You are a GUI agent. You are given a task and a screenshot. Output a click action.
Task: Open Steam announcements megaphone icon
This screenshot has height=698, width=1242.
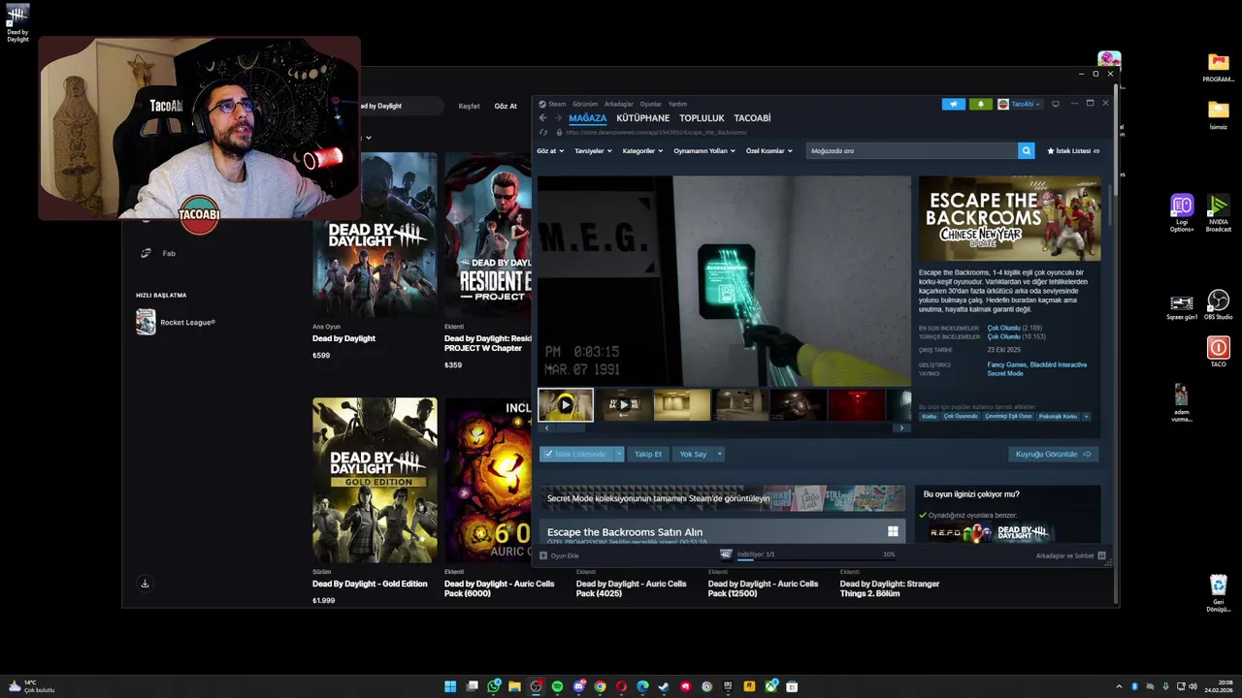[953, 104]
